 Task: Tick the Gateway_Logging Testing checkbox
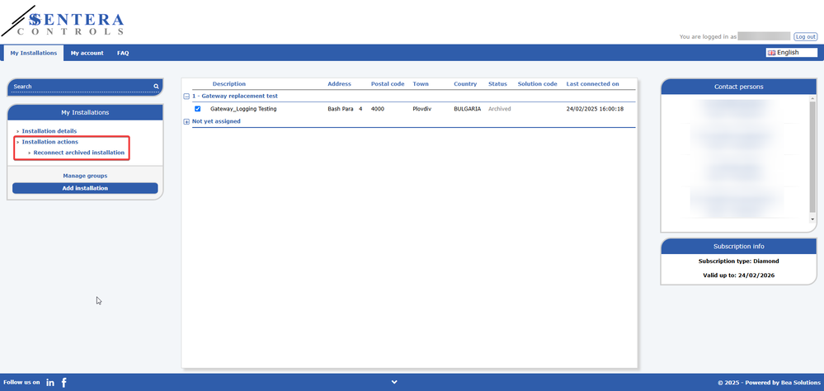[198, 109]
